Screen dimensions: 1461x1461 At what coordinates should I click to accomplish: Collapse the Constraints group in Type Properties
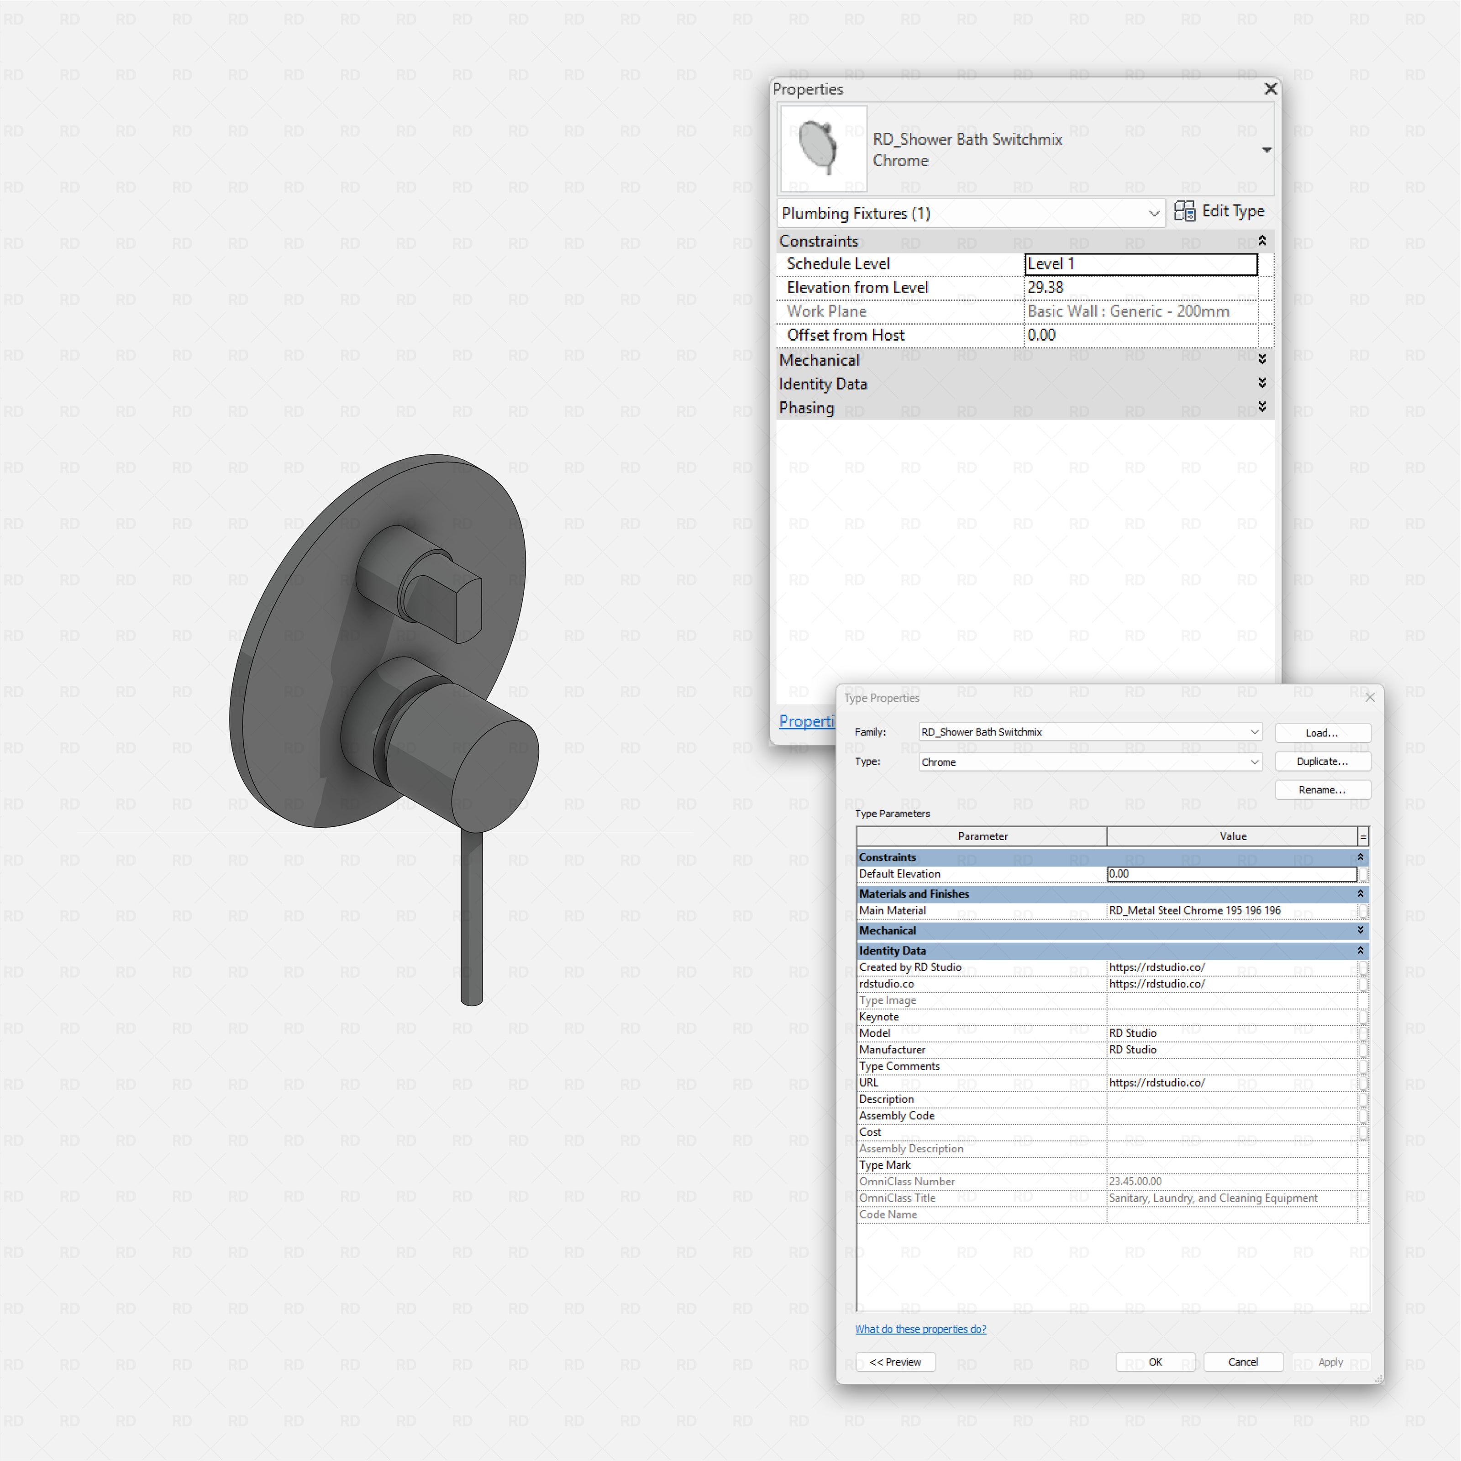(1361, 857)
